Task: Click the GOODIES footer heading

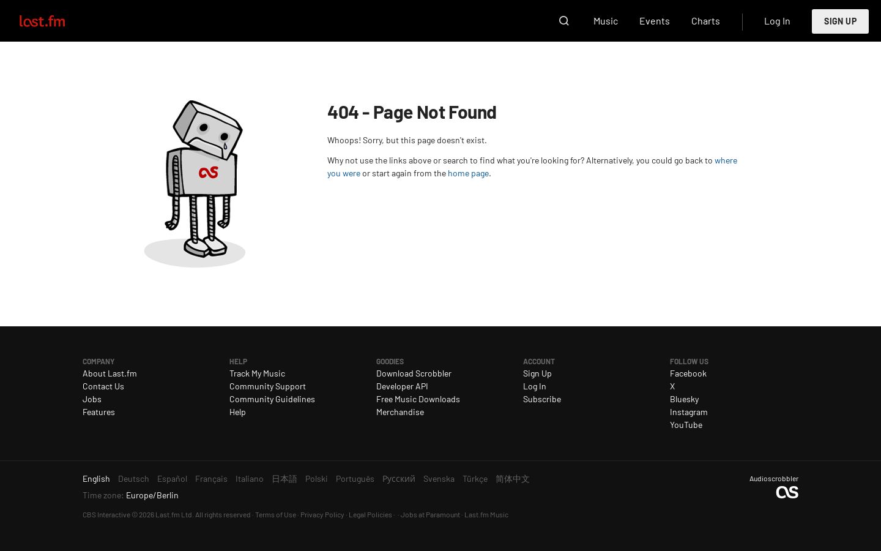Action: click(390, 361)
